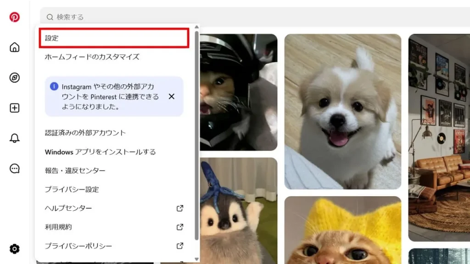
Task: Open external link icon beside ヘルプセンター
Action: [x=180, y=208]
